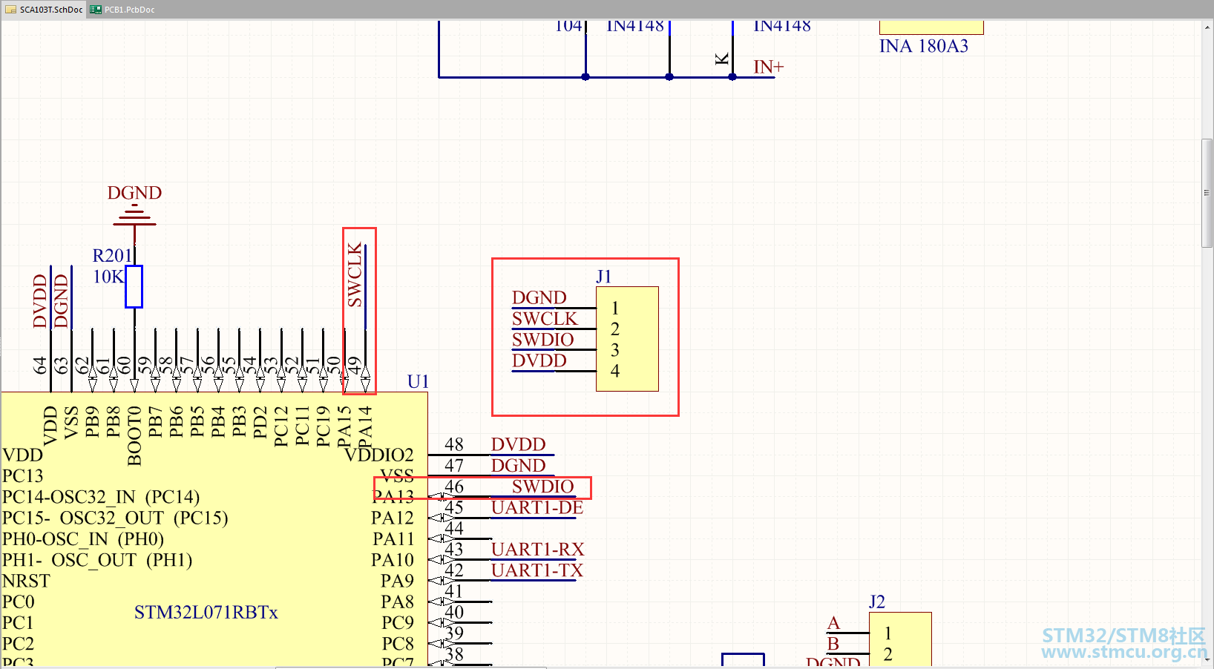
Task: Select the DVDD net label on pin 48
Action: (x=519, y=444)
